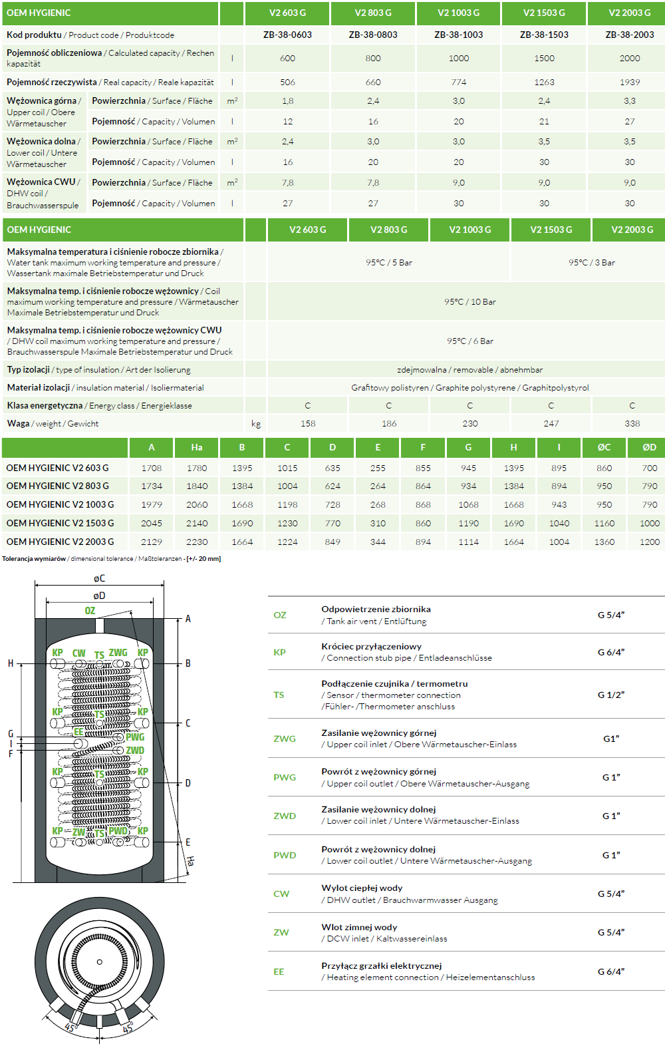
Task: Click the 'OEM HYGIENIC V2 1003 G' dimensions row label
Action: 61,504
